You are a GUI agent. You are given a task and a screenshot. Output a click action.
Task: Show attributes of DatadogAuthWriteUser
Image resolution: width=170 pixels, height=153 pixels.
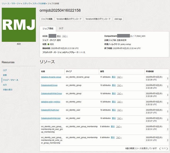[114, 118]
